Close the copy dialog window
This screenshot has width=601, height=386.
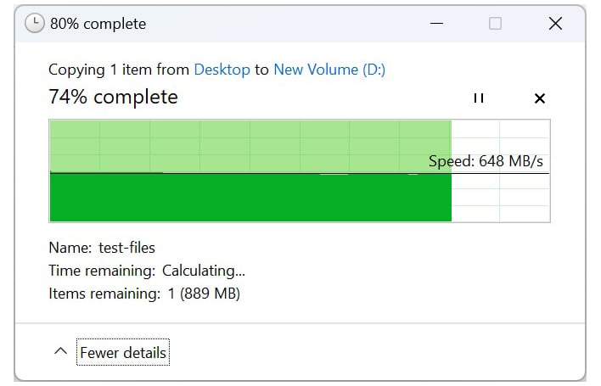pyautogui.click(x=555, y=24)
